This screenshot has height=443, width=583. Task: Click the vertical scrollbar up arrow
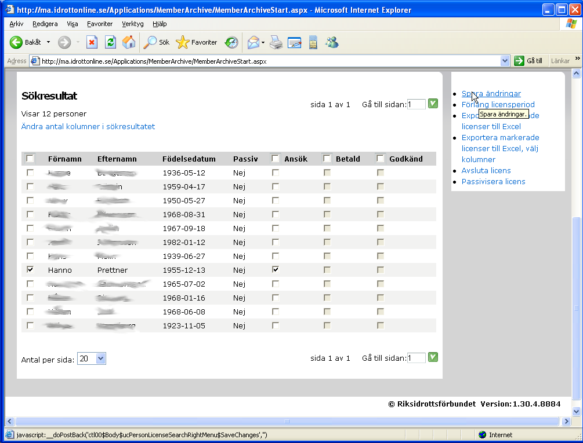(576, 74)
